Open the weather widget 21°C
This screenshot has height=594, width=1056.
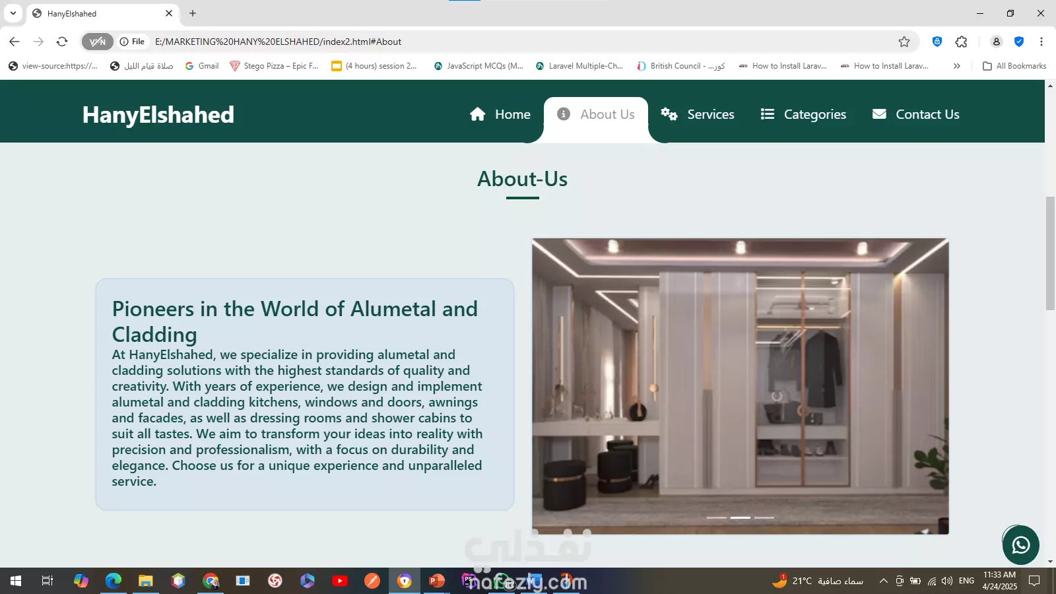(x=818, y=581)
